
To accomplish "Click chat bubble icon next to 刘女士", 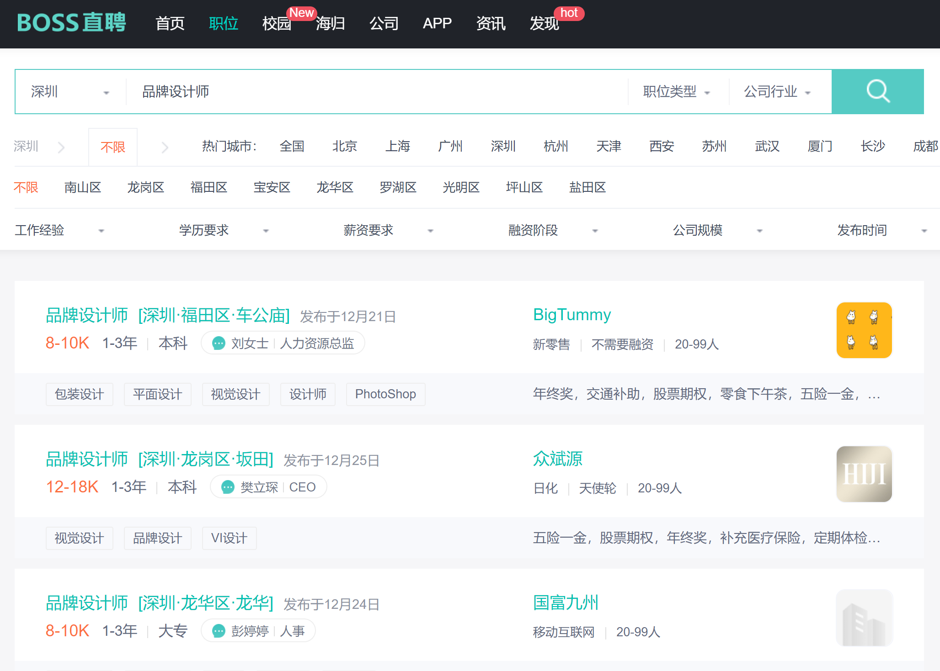I will point(219,343).
